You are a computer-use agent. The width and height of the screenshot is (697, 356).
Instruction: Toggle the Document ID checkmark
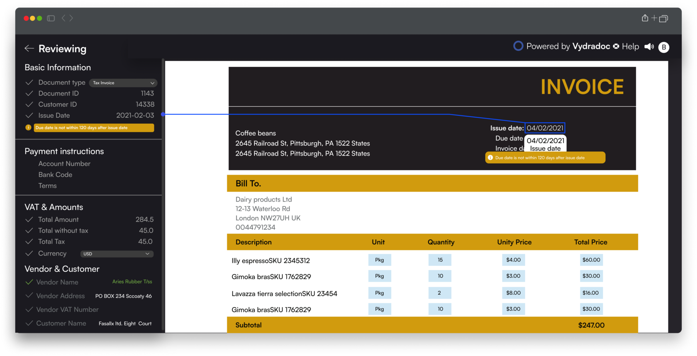pyautogui.click(x=29, y=93)
